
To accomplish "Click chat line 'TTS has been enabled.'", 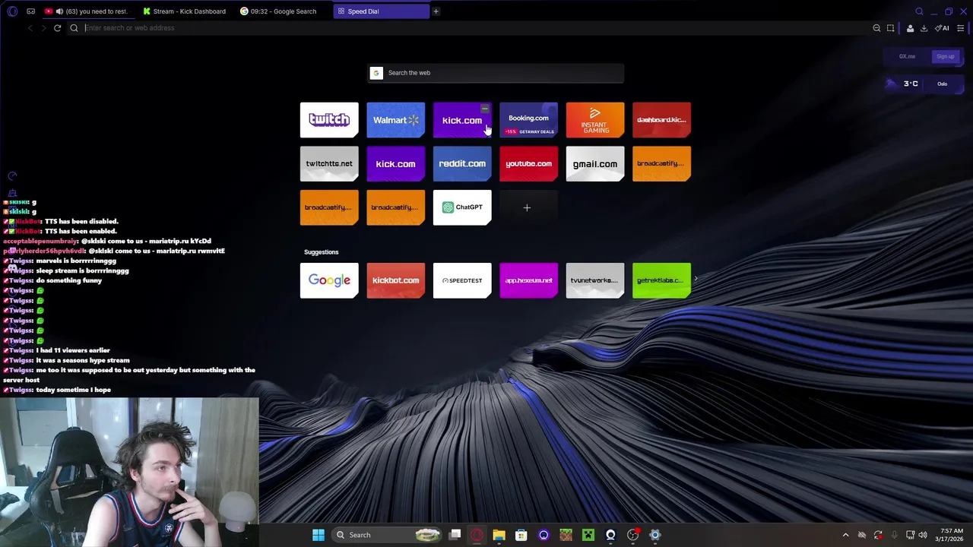I will click(x=81, y=231).
